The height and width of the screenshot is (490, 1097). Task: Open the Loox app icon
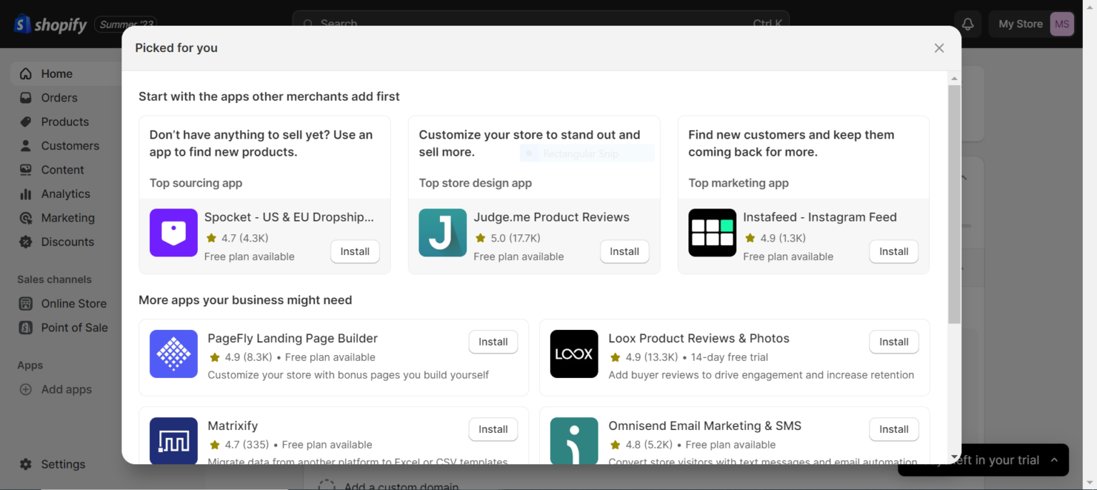tap(574, 354)
